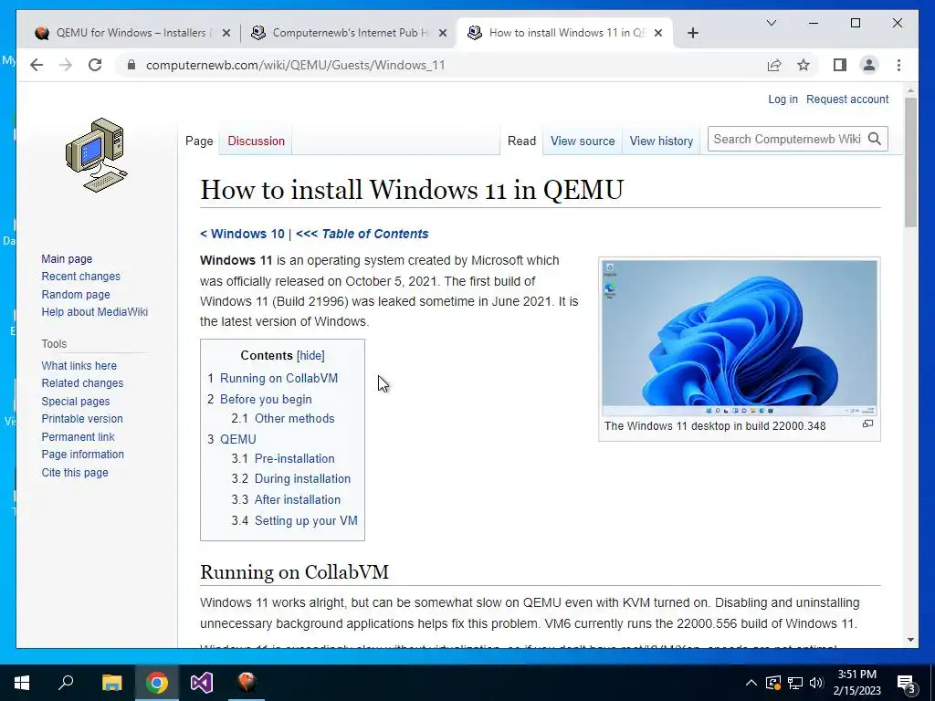Jump to QEMU section contents entry
The image size is (935, 701).
tap(238, 439)
